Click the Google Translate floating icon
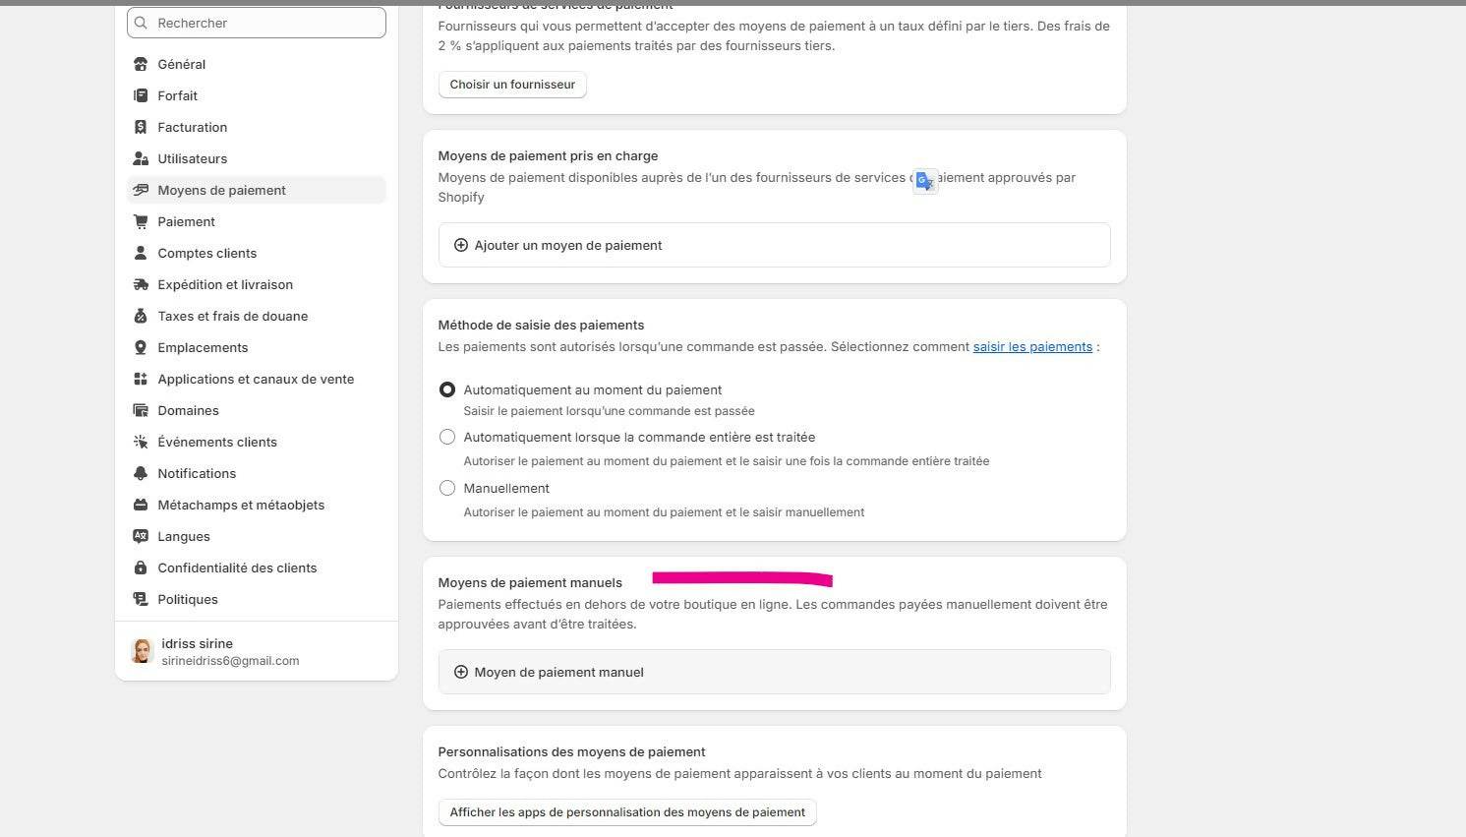Viewport: 1466px width, 837px height. click(924, 182)
